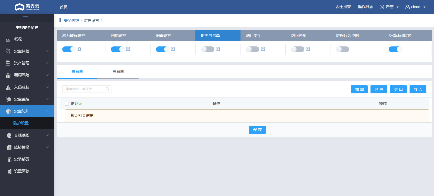Click the 导入 button
This screenshot has height=196, width=434.
[x=418, y=89]
